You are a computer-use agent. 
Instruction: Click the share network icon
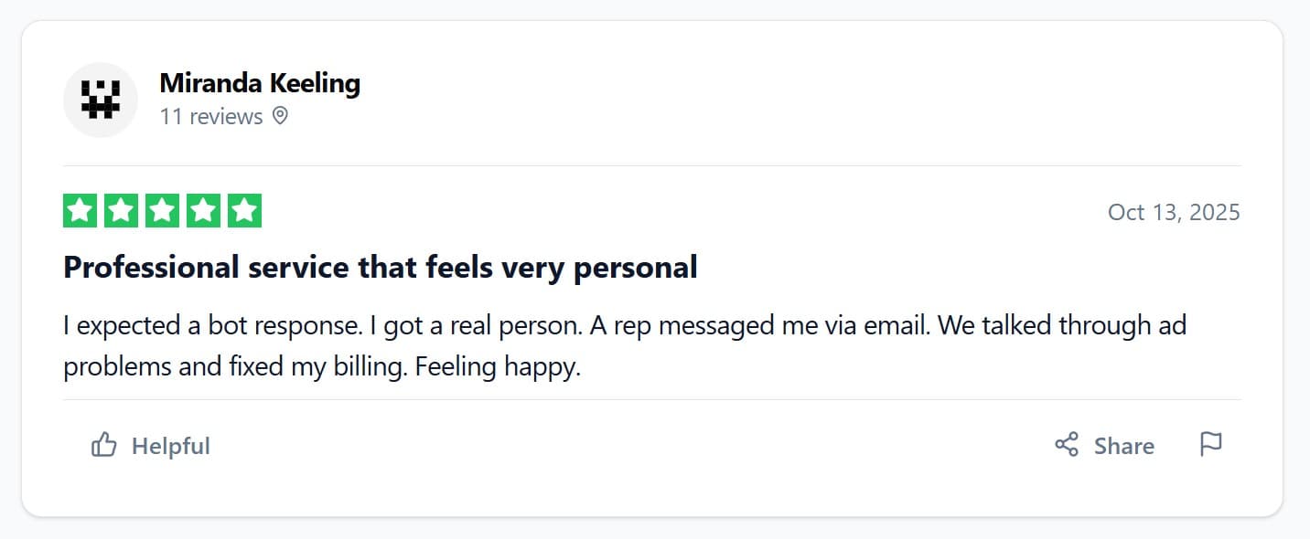tap(1067, 445)
